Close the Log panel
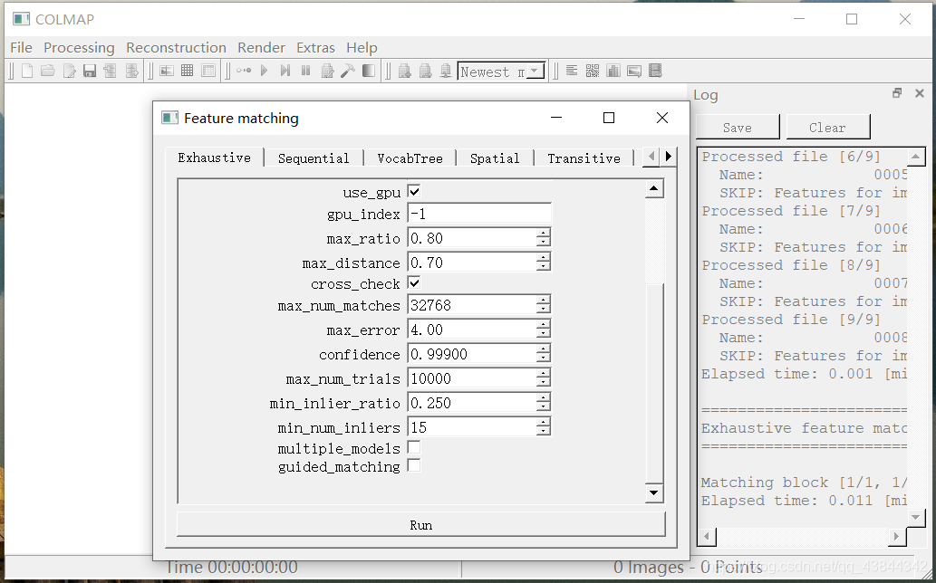This screenshot has width=936, height=583. click(920, 93)
